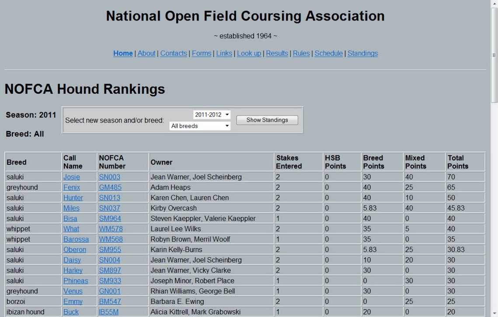Open NOFCA number WM568 link
Viewport: 498px width, 317px height.
click(x=111, y=239)
